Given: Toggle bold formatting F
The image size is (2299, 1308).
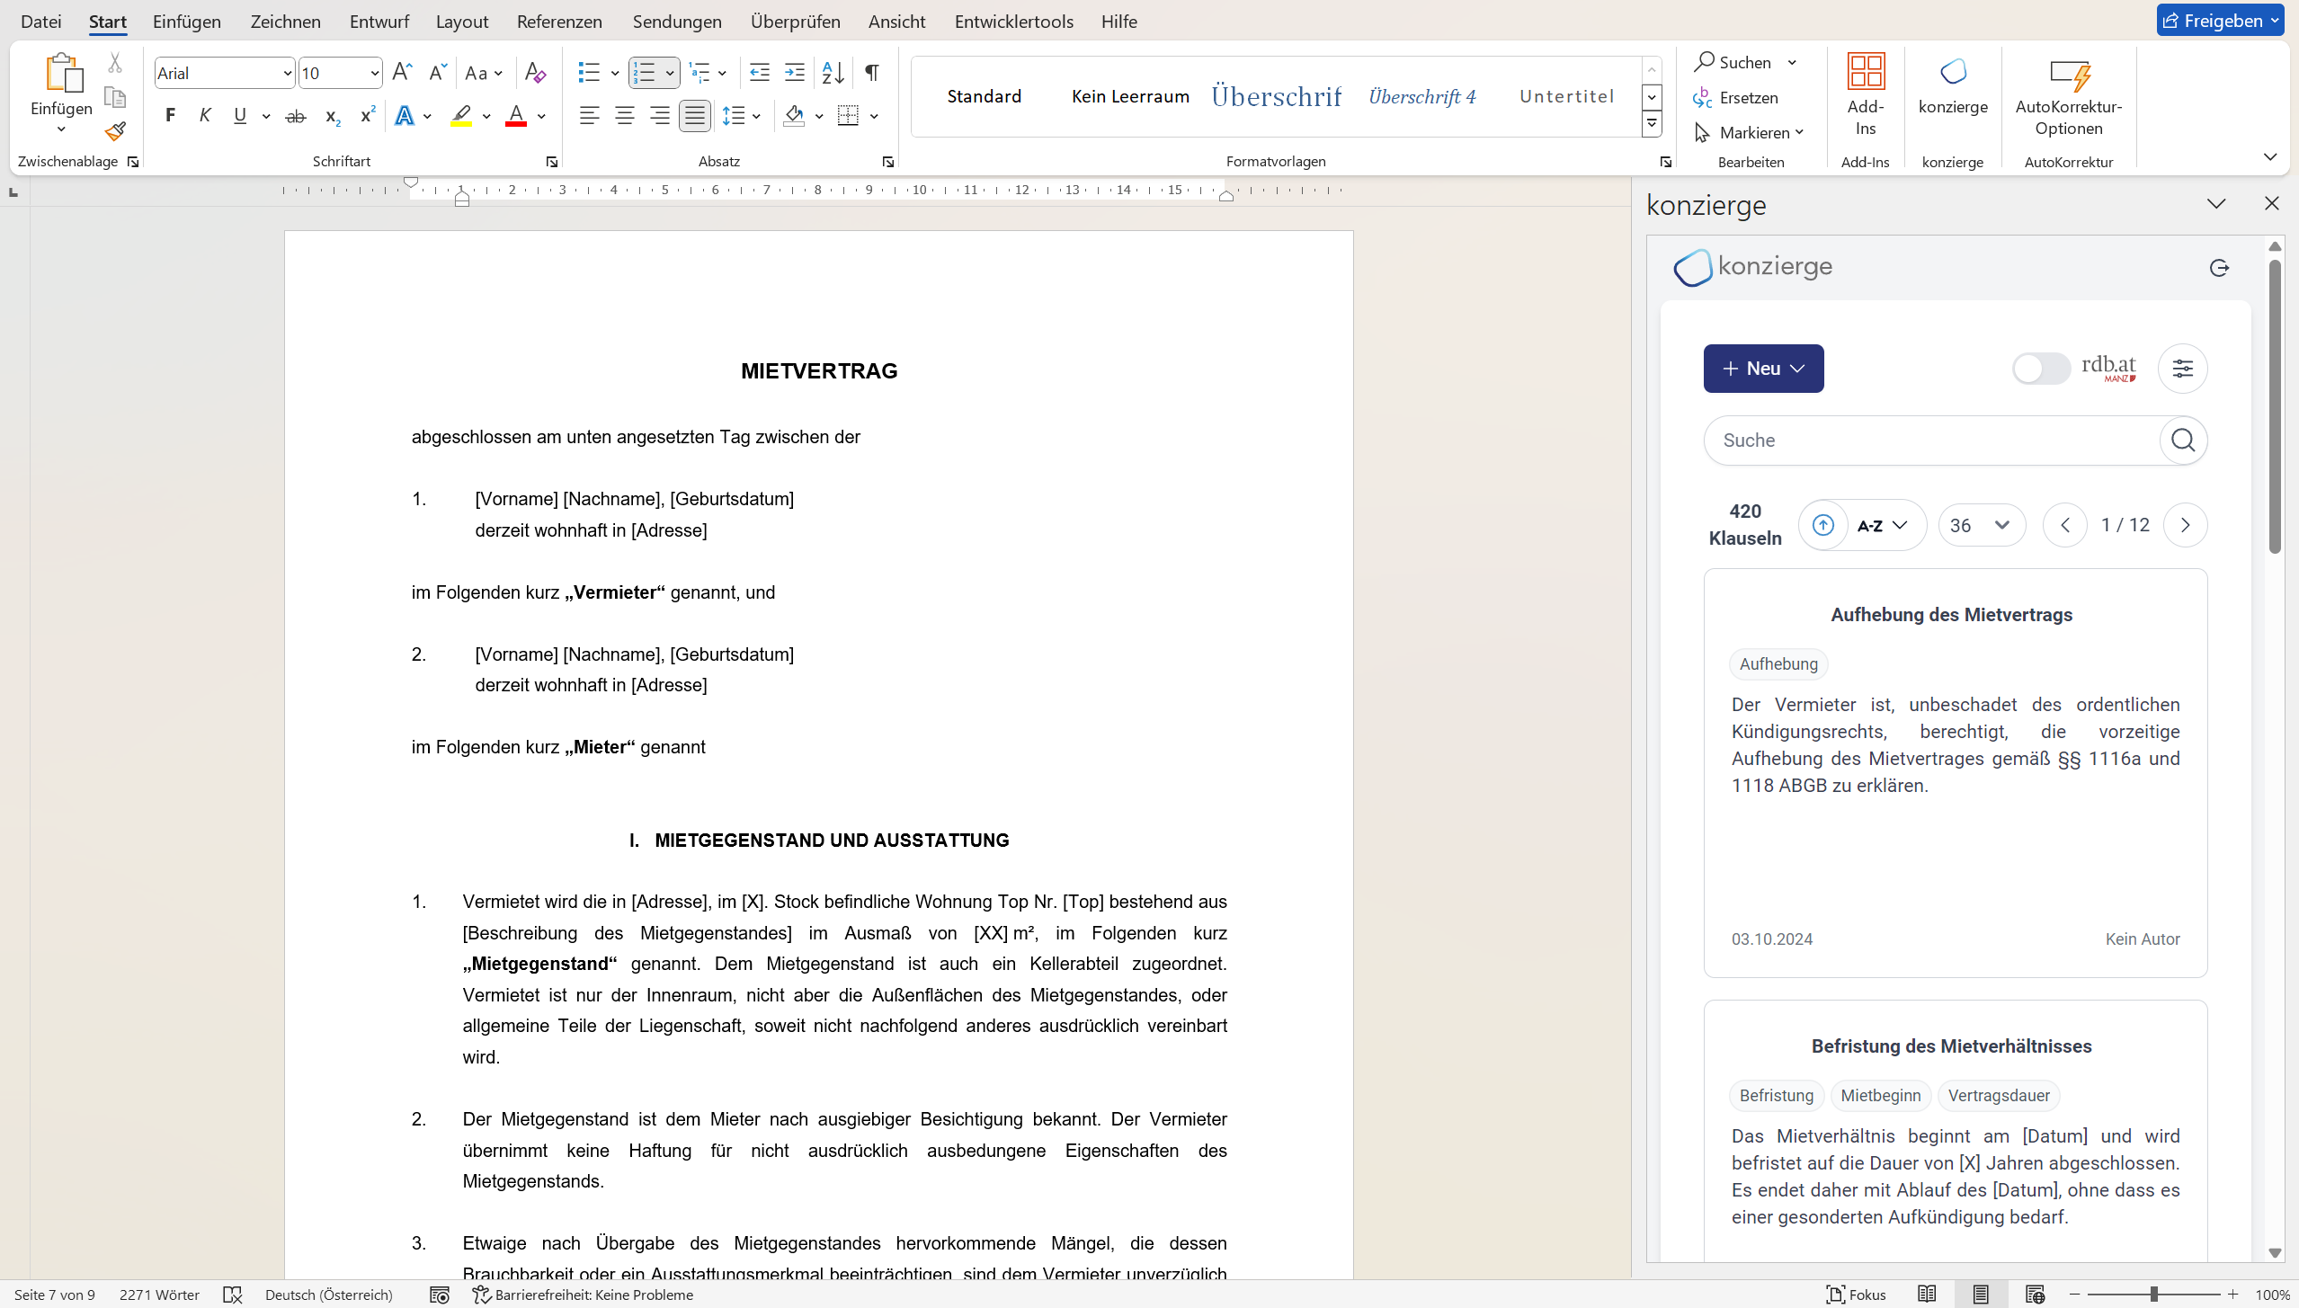Looking at the screenshot, I should tap(170, 116).
